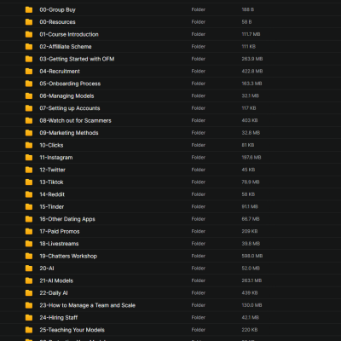The image size is (341, 341).
Task: Select the folder icon for 06-Managing Models
Action: pyautogui.click(x=29, y=95)
